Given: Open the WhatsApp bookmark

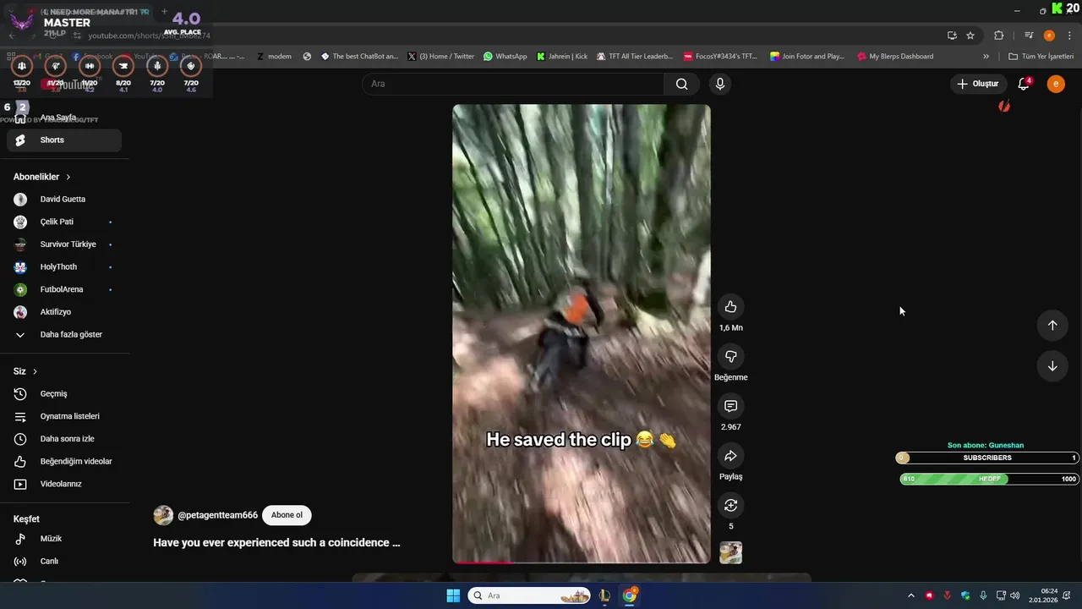Looking at the screenshot, I should pyautogui.click(x=505, y=57).
